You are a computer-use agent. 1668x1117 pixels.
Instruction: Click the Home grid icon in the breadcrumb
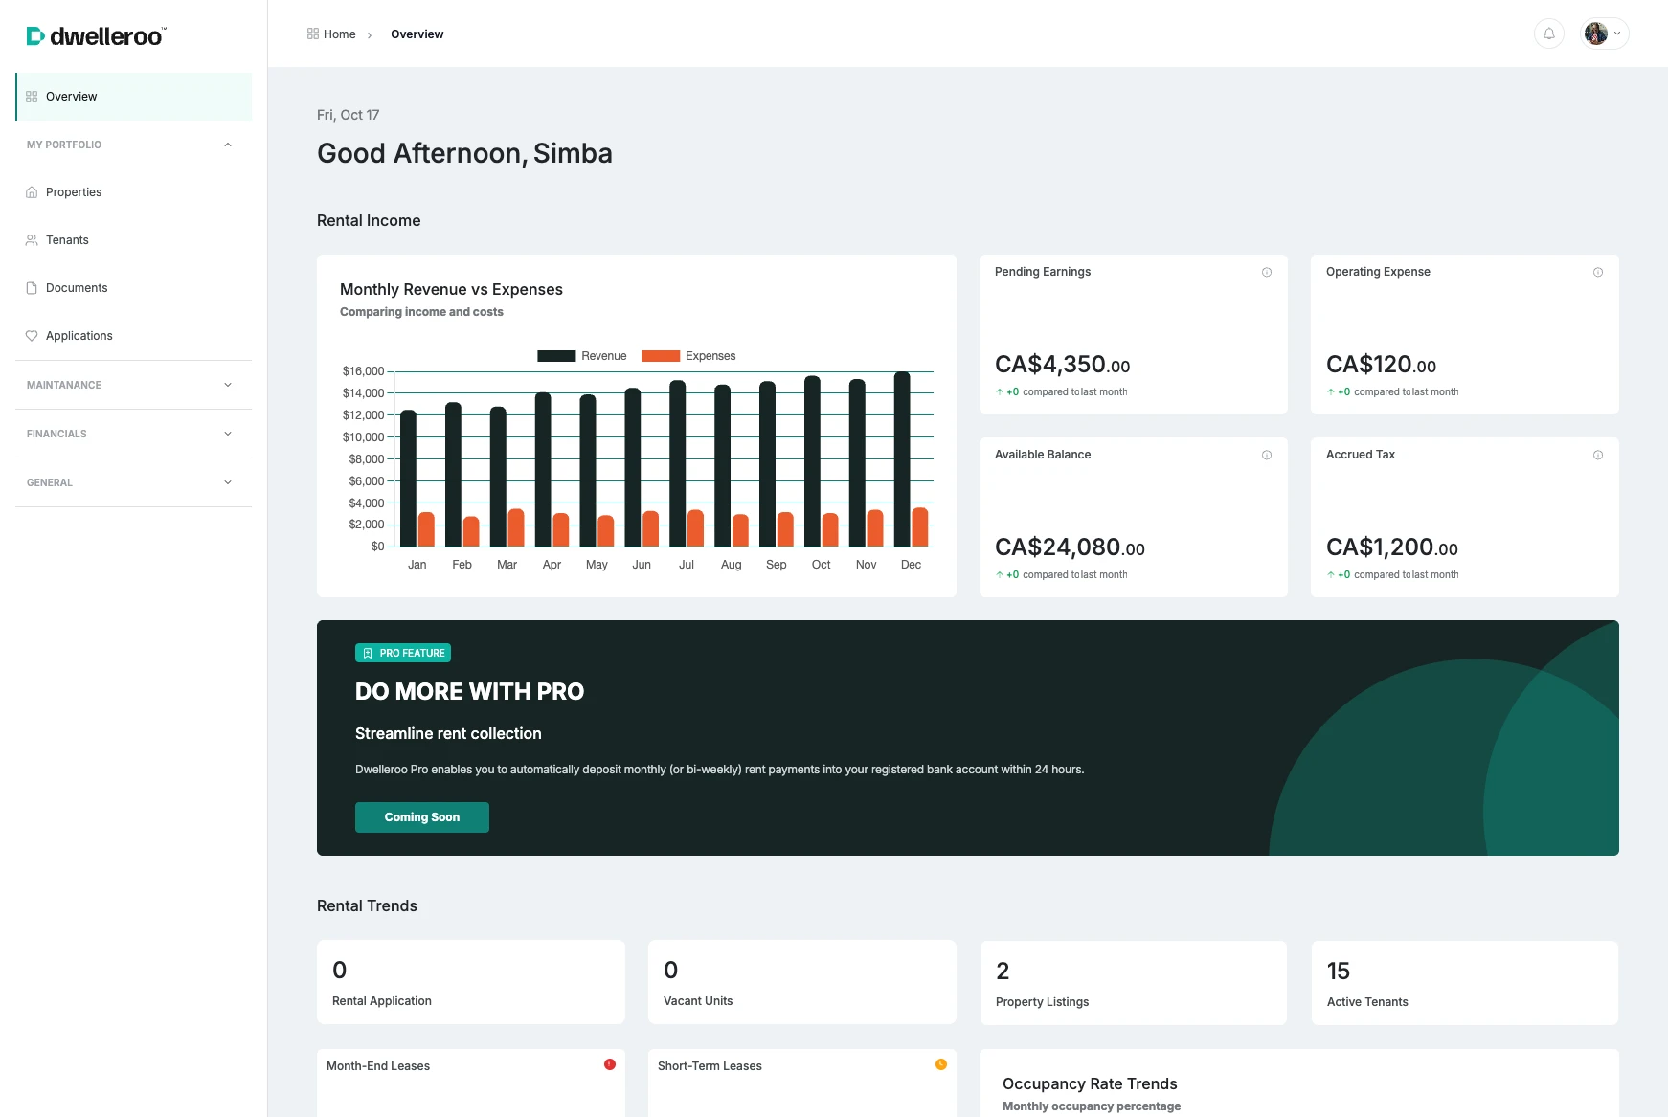[311, 34]
